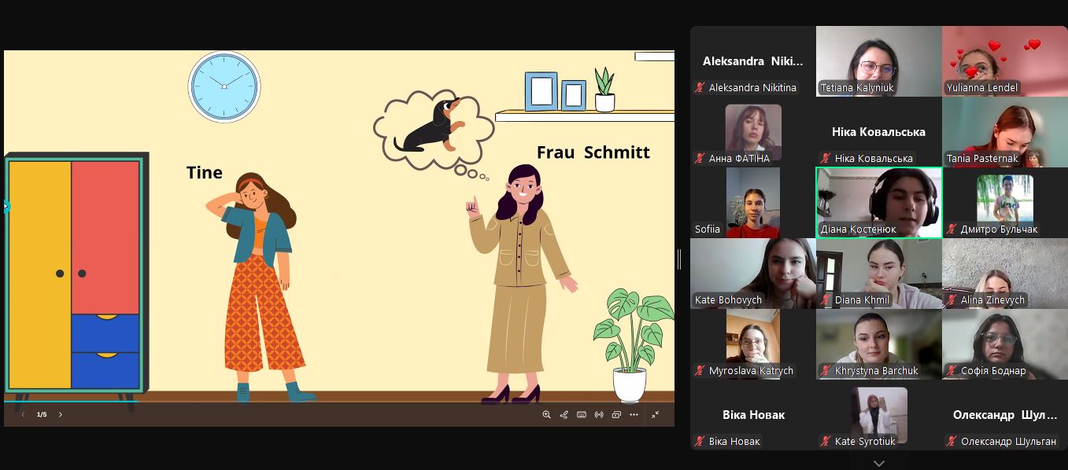
Task: Click Анна ФАТІНА's profile picture
Action: 753,132
